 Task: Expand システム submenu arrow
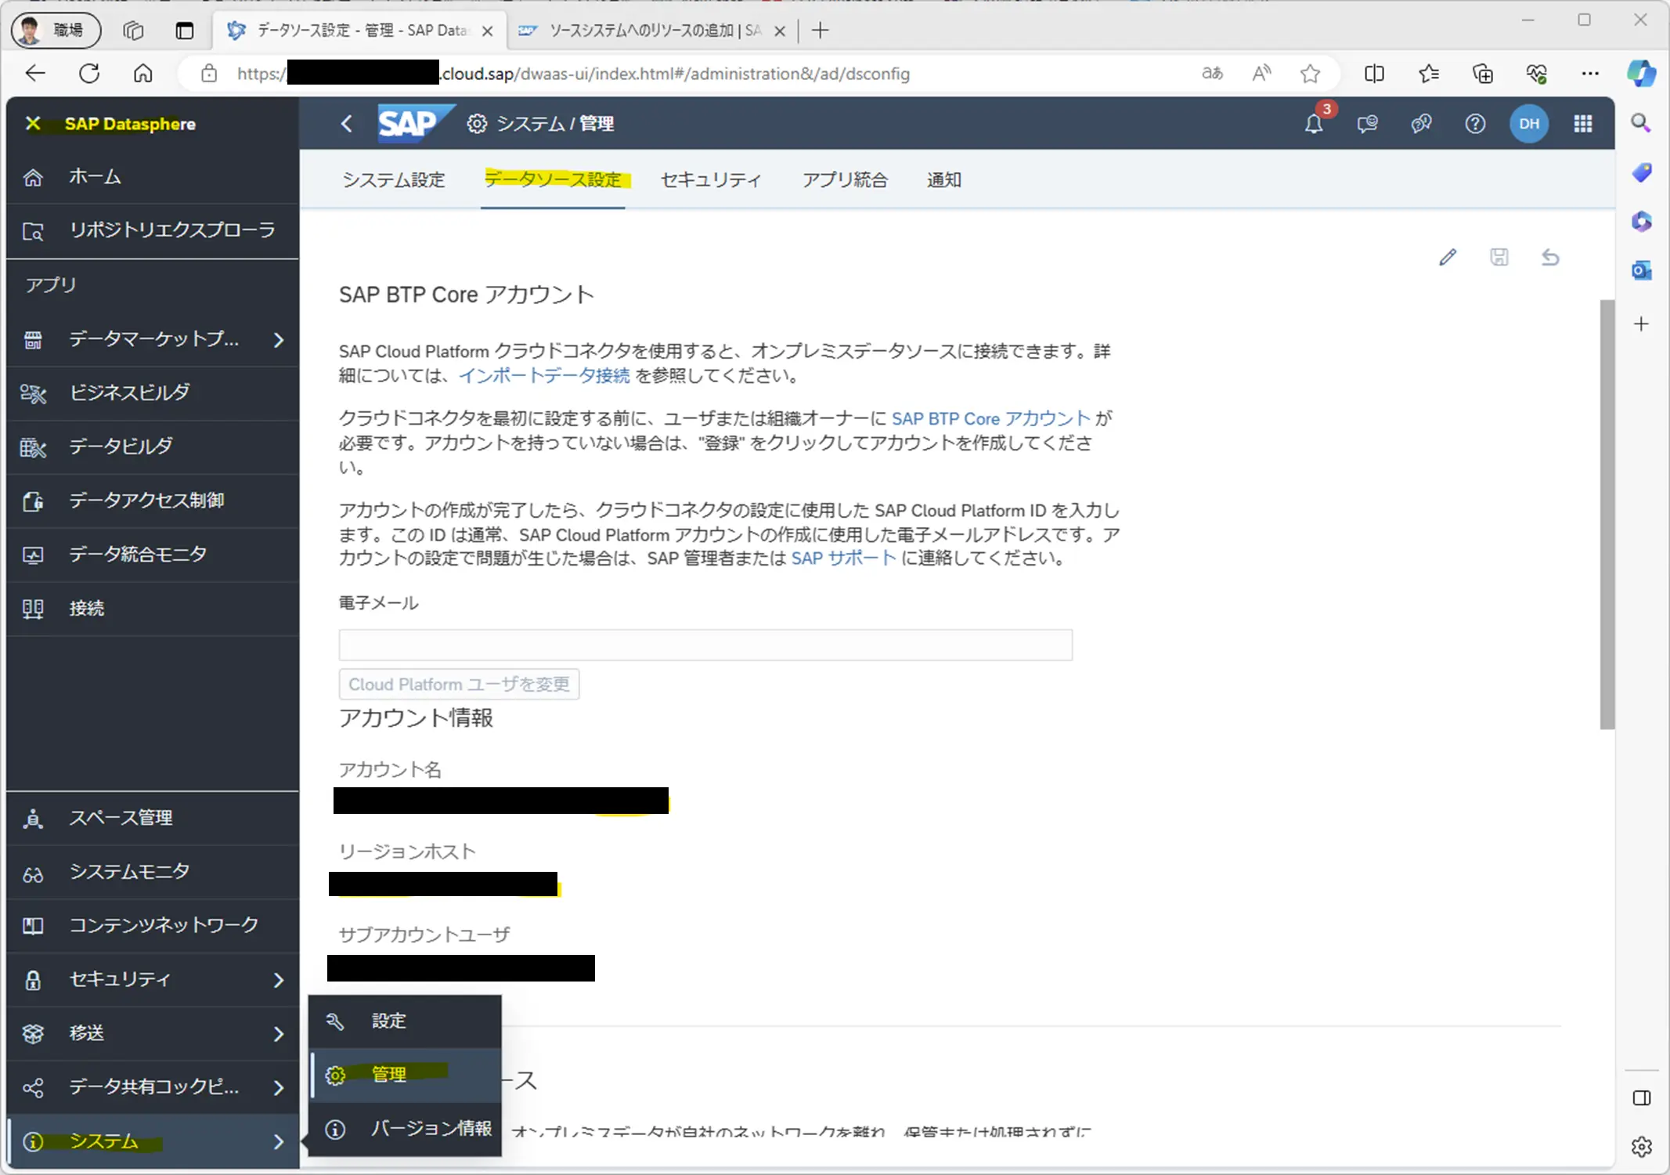(279, 1141)
